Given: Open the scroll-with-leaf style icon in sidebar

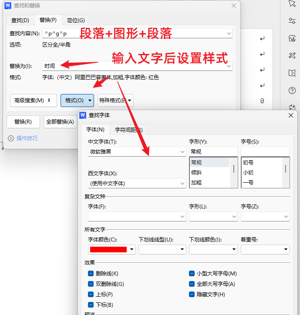Looking at the screenshot, I should pyautogui.click(x=292, y=38).
